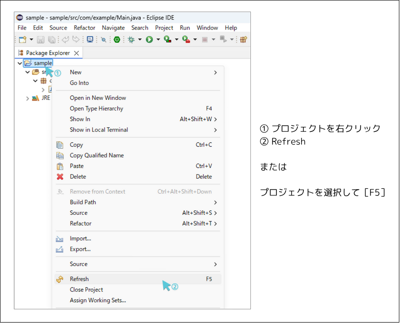Open the Refactor submenu with Alt+Shift+T shortcut
Screen dimensions: 403x323
138,224
